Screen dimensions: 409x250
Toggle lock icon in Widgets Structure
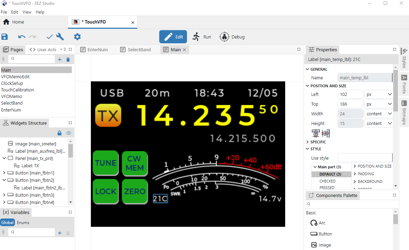[59, 133]
